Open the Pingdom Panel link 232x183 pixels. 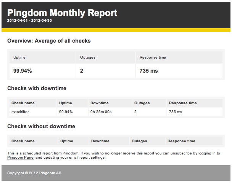point(21,158)
